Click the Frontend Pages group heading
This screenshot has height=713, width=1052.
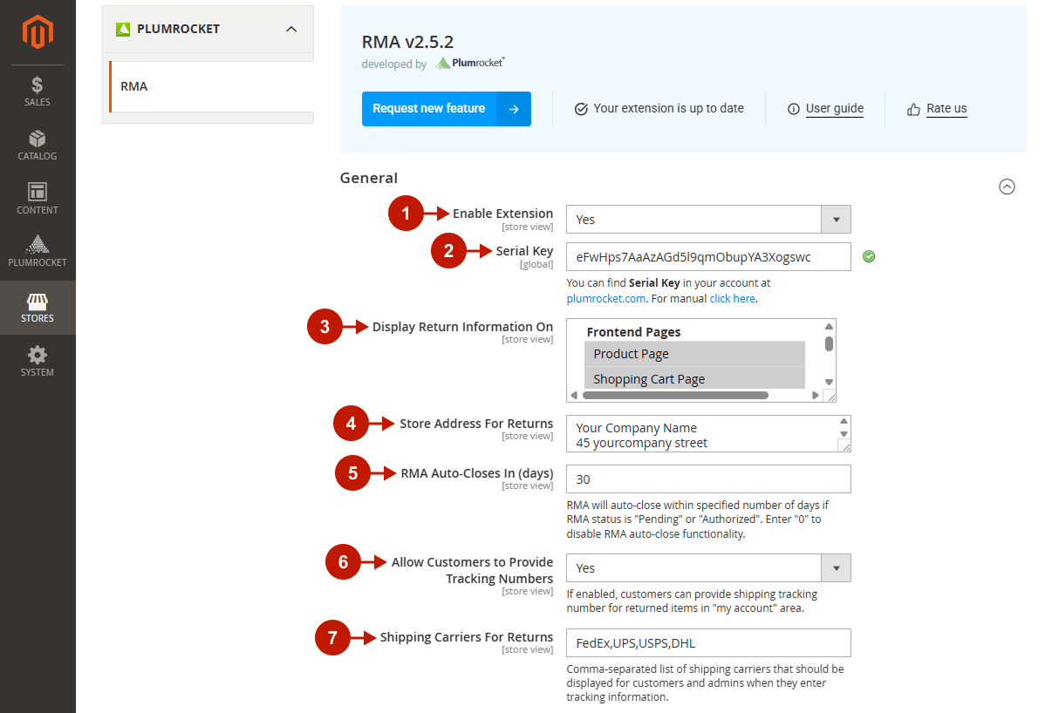pos(633,332)
